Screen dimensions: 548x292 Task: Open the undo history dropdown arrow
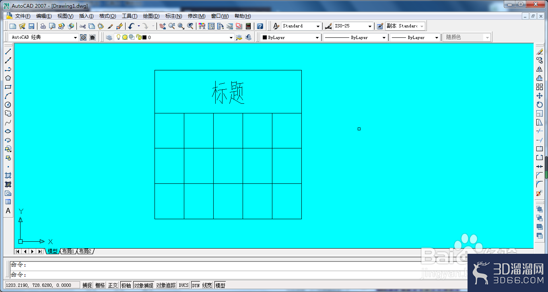click(139, 26)
